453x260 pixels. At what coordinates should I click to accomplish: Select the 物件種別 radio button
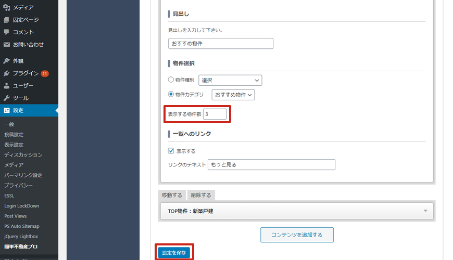(171, 80)
